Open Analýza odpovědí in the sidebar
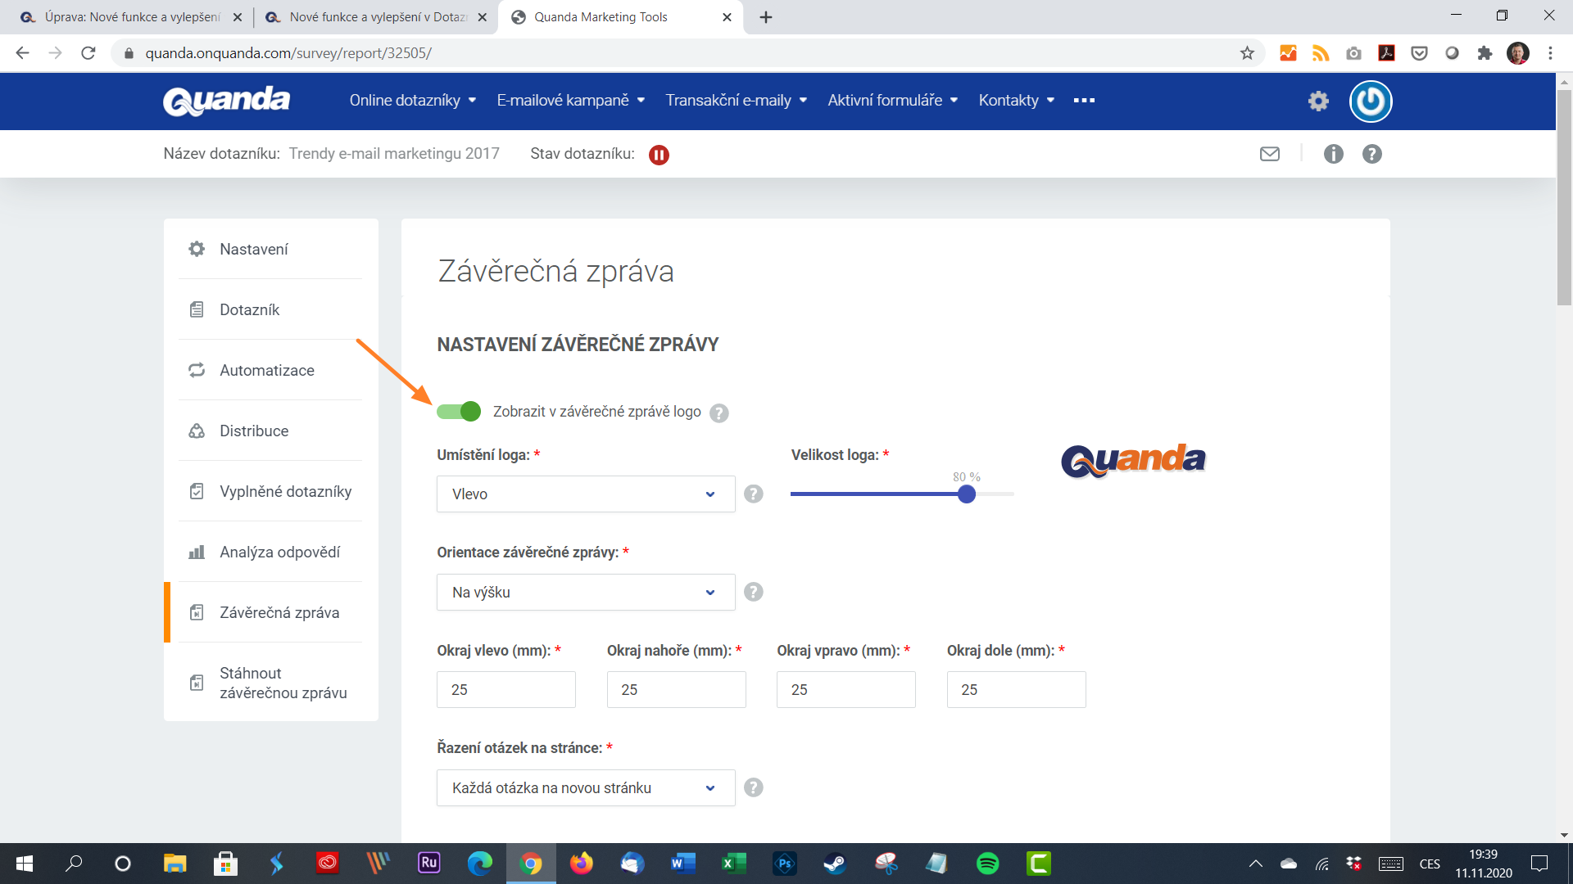 click(270, 552)
